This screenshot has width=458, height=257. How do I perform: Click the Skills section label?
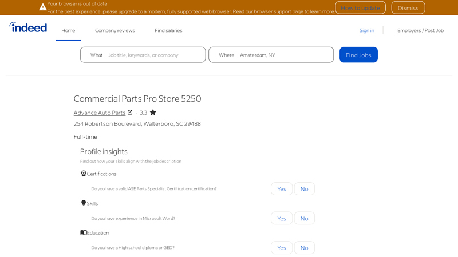click(92, 203)
